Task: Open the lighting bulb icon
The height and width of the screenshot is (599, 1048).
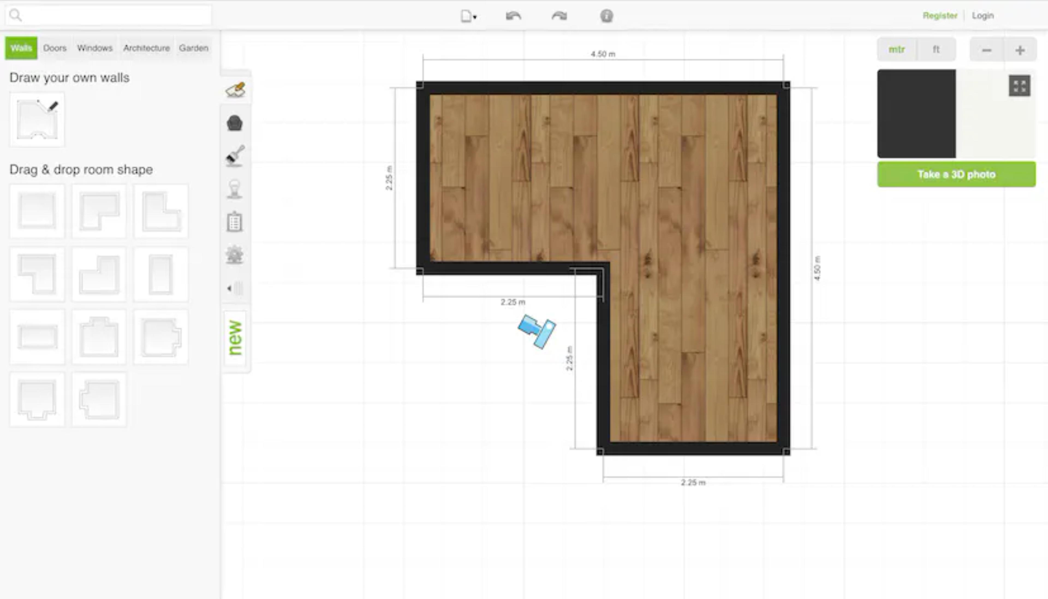Action: 235,189
